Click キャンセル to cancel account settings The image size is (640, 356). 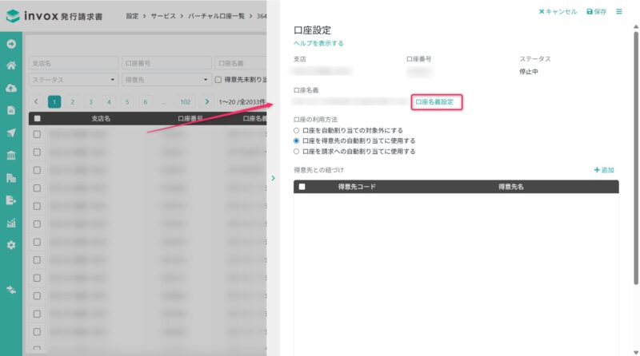pos(558,11)
